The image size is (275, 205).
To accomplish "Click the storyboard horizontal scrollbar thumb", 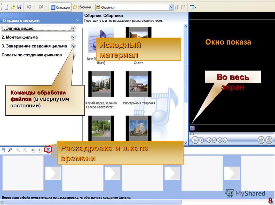I will (x=93, y=202).
